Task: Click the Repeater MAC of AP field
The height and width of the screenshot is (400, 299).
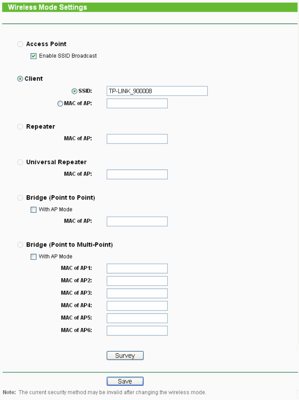Action: [x=137, y=139]
